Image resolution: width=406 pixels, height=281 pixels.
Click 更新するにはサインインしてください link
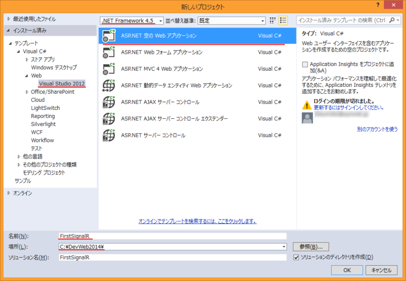[x=349, y=108]
